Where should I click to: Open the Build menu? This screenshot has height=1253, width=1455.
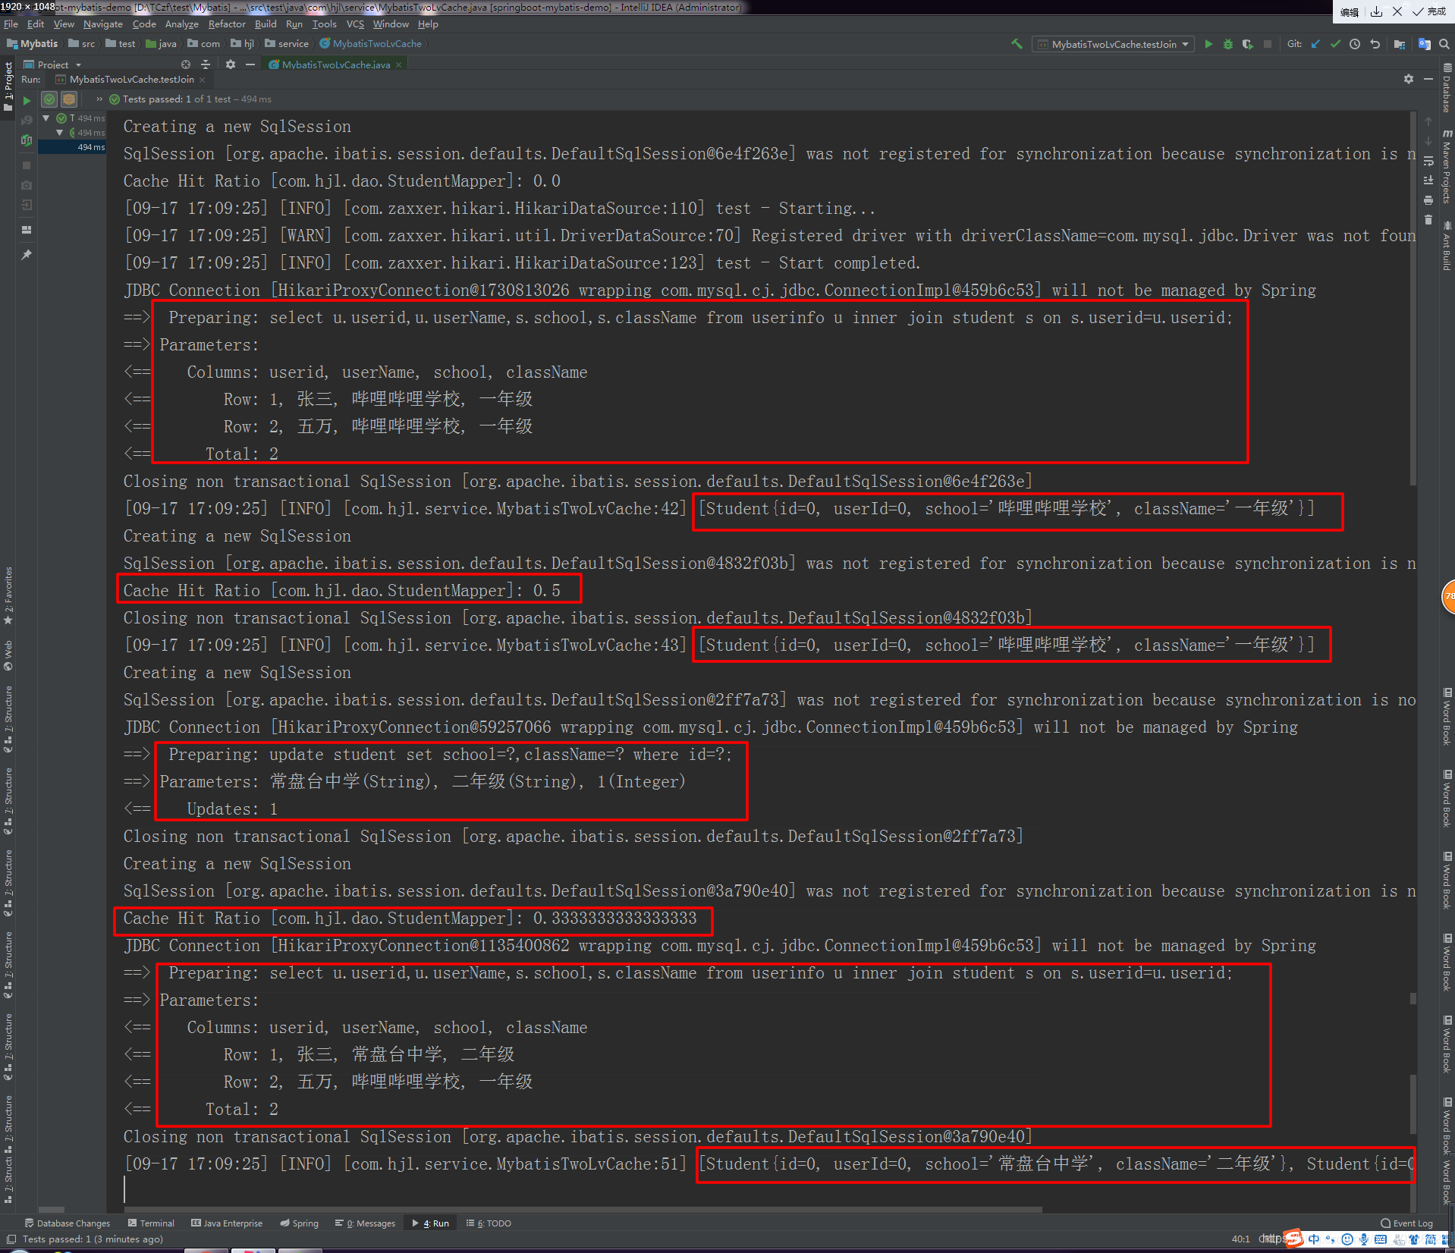266,24
